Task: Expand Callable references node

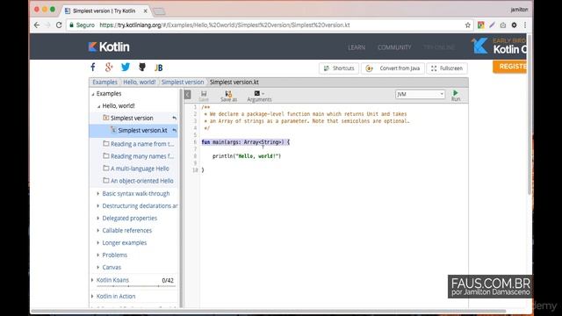Action: (97, 230)
